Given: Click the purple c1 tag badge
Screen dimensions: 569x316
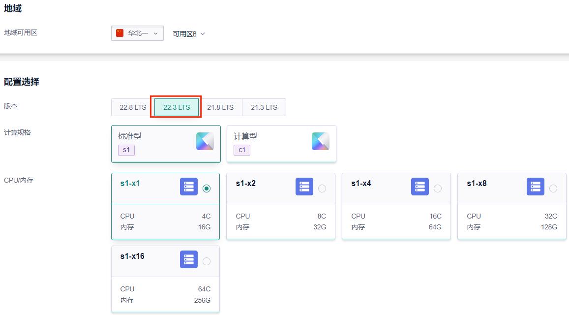Looking at the screenshot, I should point(242,150).
